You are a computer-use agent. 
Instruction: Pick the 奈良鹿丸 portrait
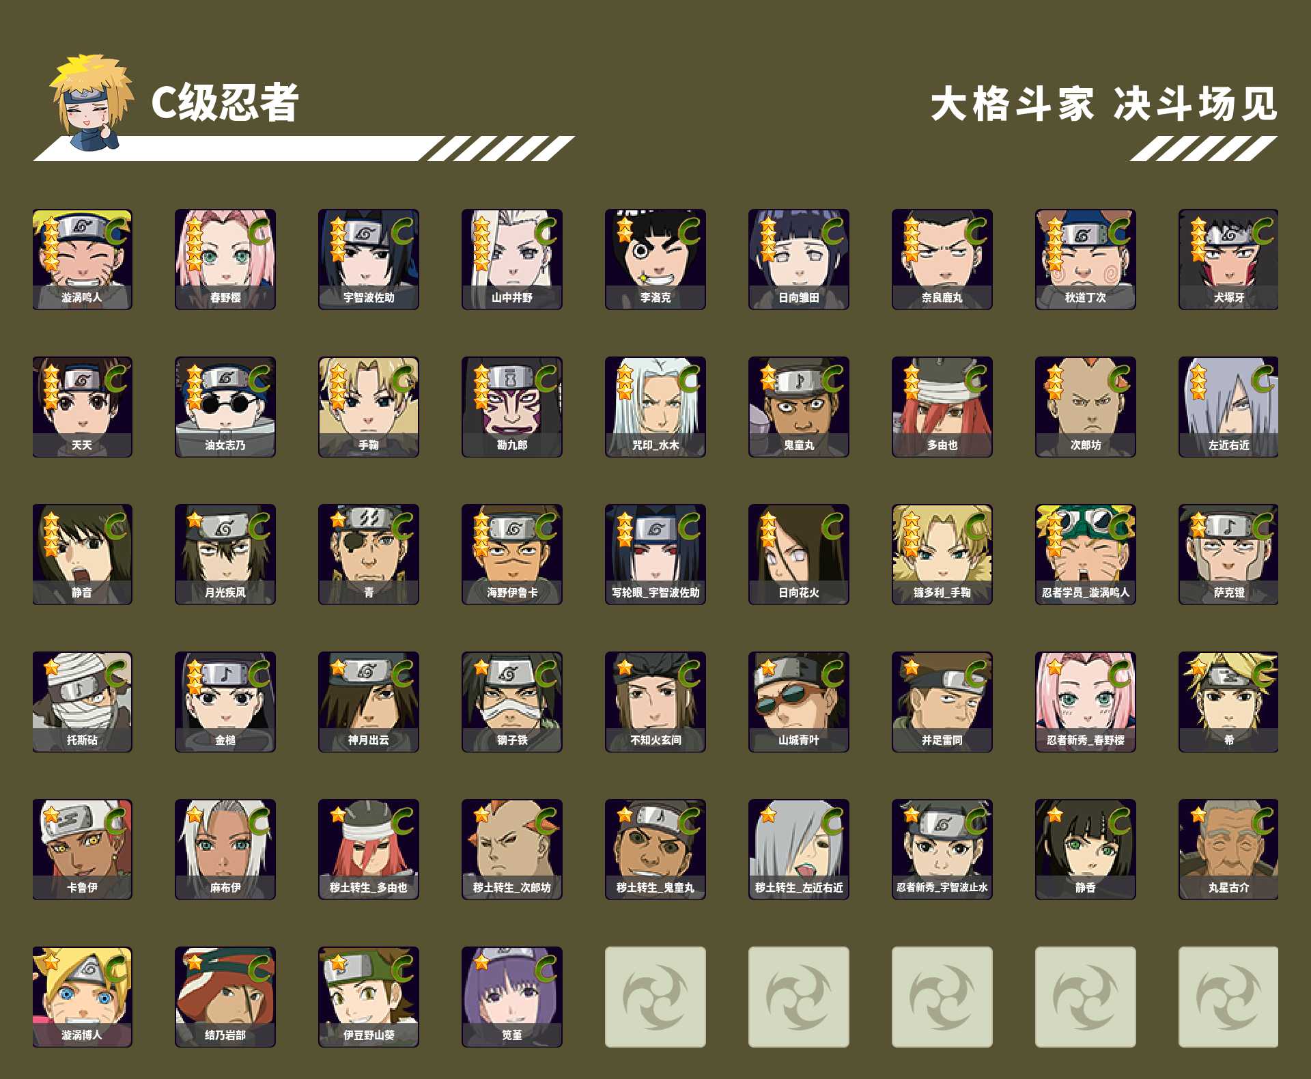(942, 260)
